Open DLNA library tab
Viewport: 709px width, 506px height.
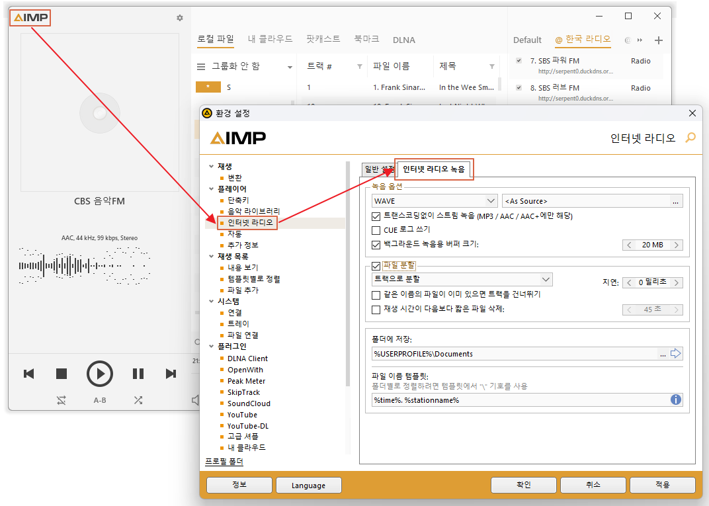pyautogui.click(x=404, y=40)
